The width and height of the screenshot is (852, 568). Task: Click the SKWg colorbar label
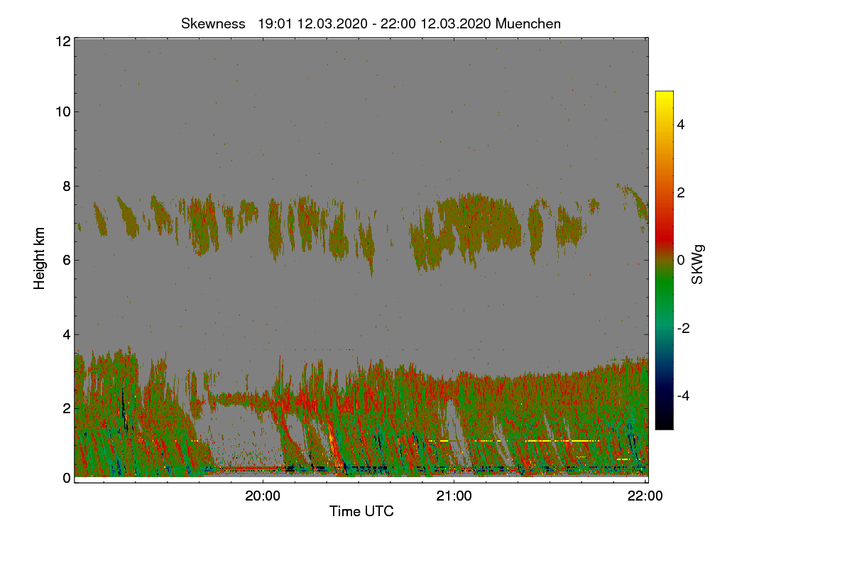697,265
